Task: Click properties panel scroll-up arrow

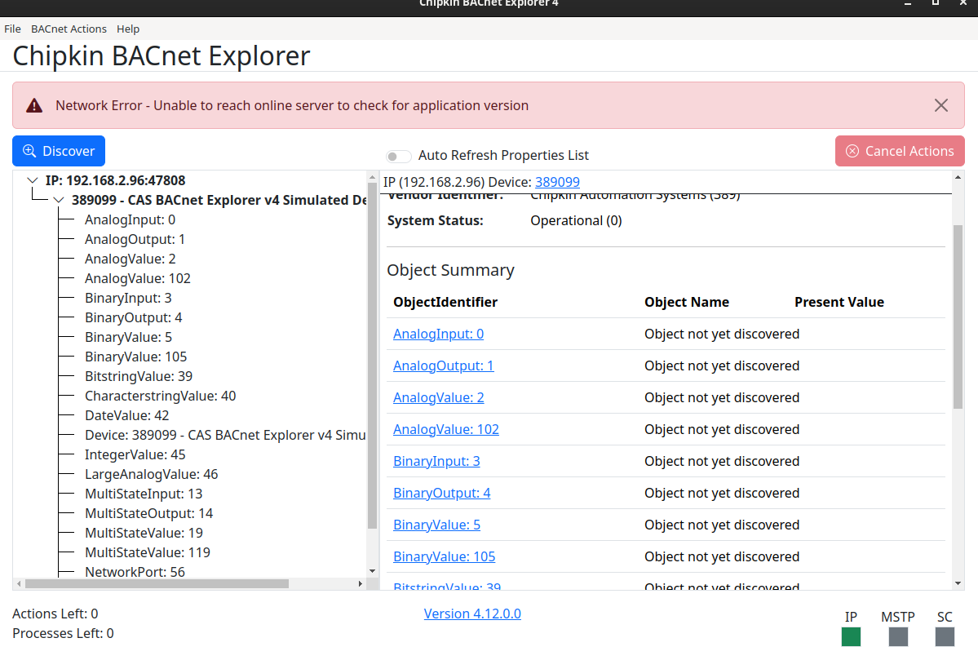Action: [x=958, y=177]
